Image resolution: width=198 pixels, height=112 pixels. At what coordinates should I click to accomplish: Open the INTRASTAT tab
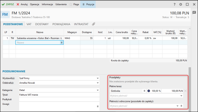81,24
